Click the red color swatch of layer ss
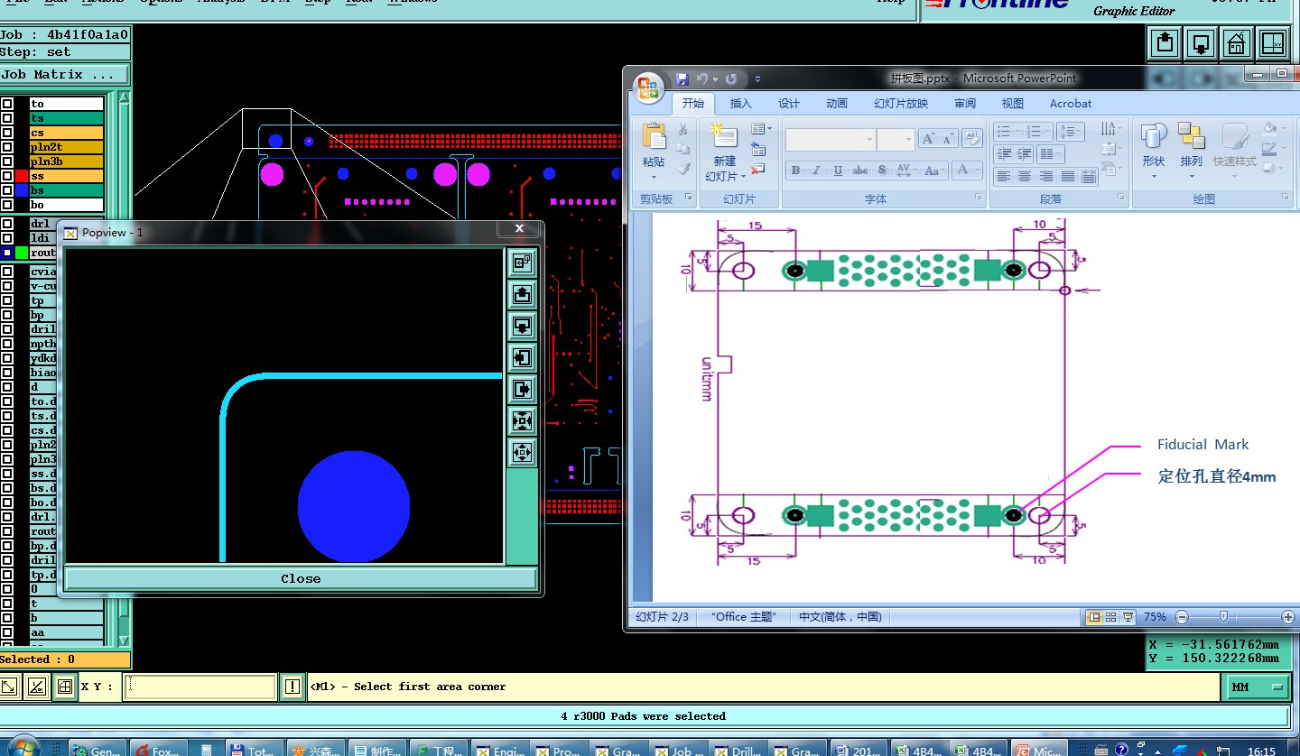This screenshot has width=1300, height=756. pyautogui.click(x=22, y=176)
